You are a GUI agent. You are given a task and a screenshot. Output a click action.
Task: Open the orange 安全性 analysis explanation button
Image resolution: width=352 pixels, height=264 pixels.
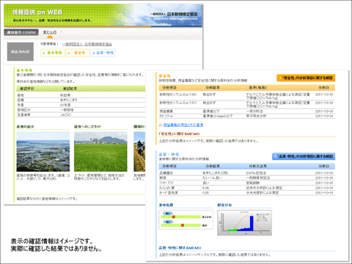point(306,78)
